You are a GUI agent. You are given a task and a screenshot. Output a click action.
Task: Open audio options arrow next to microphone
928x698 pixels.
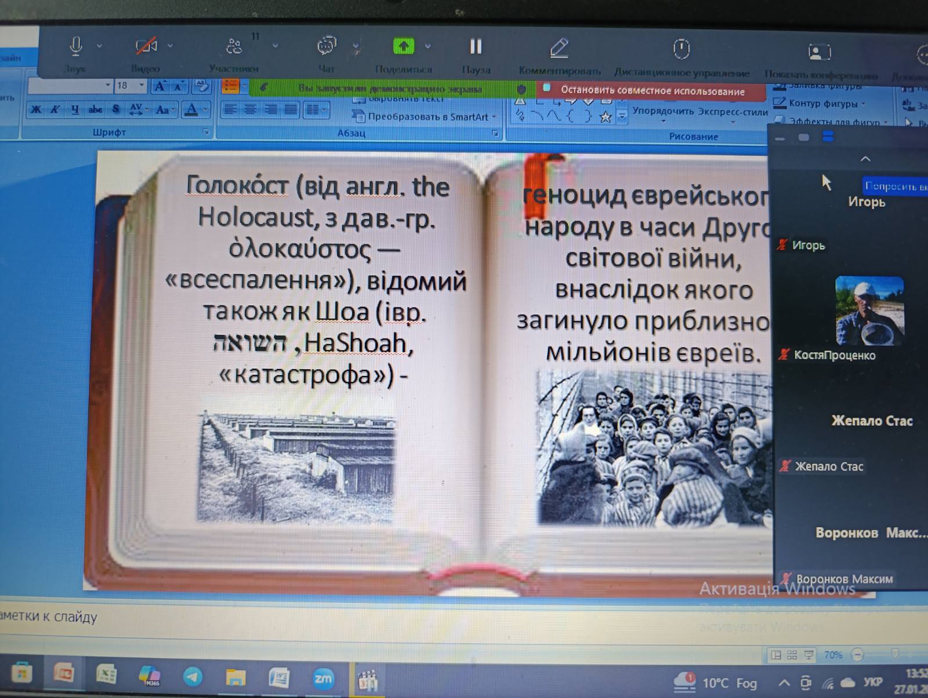click(100, 46)
